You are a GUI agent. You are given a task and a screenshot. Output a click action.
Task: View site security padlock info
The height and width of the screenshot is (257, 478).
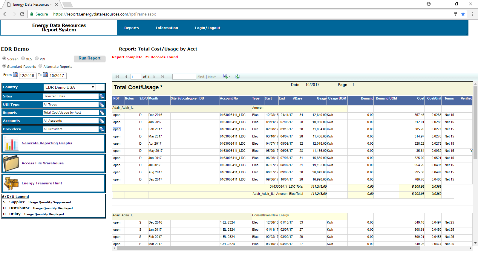click(x=32, y=14)
